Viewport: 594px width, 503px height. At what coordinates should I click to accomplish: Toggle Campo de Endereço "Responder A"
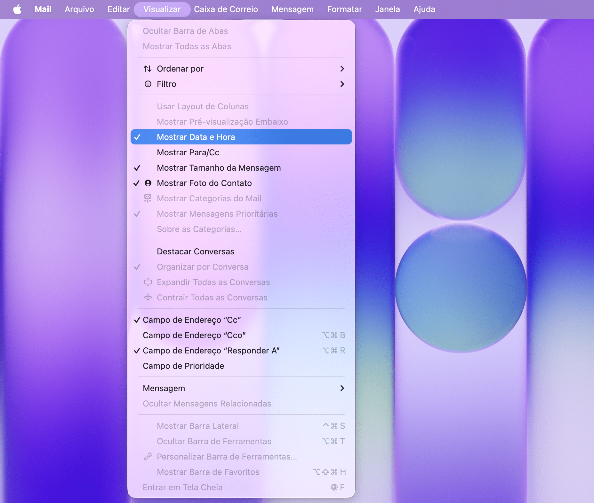(241, 351)
